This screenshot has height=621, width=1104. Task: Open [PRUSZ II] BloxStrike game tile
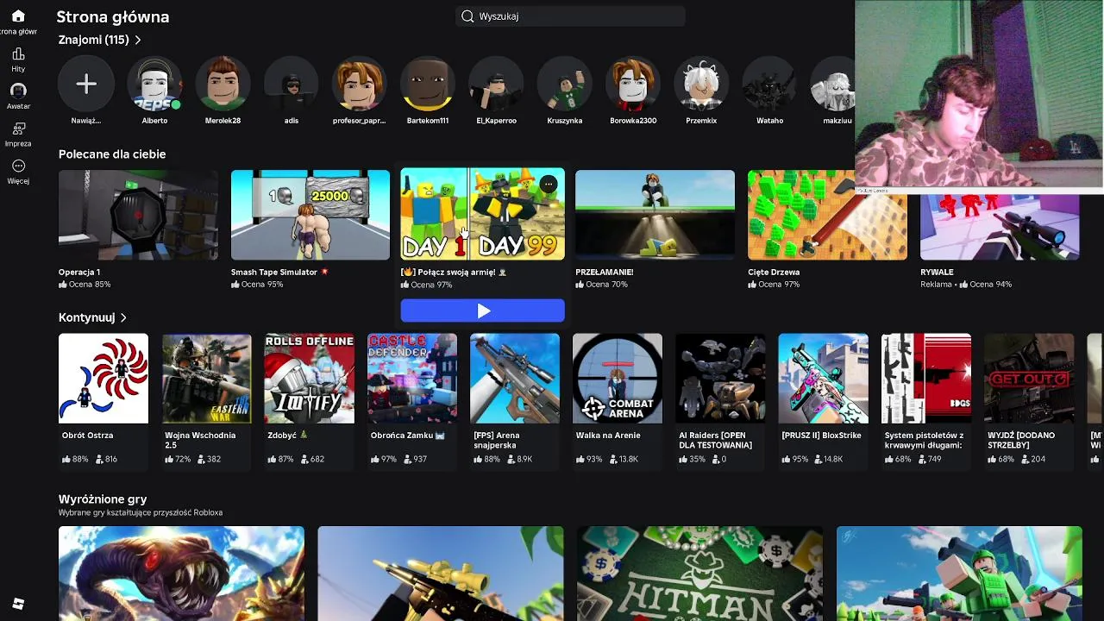824,379
